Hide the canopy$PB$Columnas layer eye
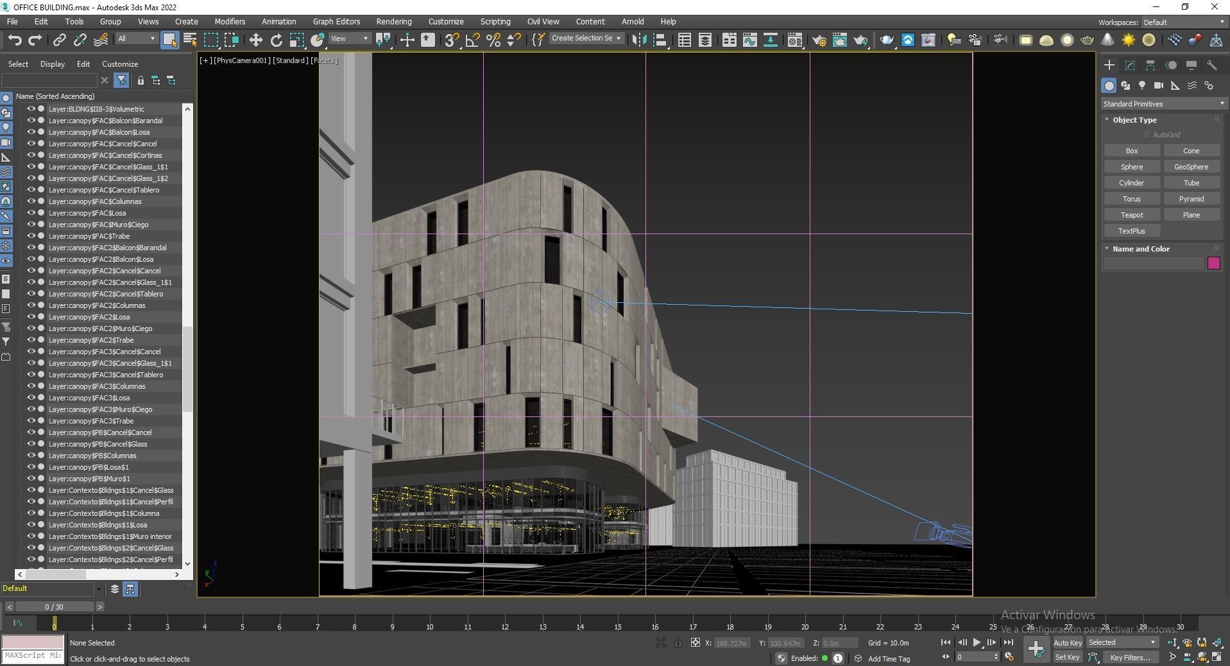This screenshot has height=666, width=1230. (x=31, y=456)
